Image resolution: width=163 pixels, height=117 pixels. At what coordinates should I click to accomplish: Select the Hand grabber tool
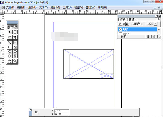[10, 61]
